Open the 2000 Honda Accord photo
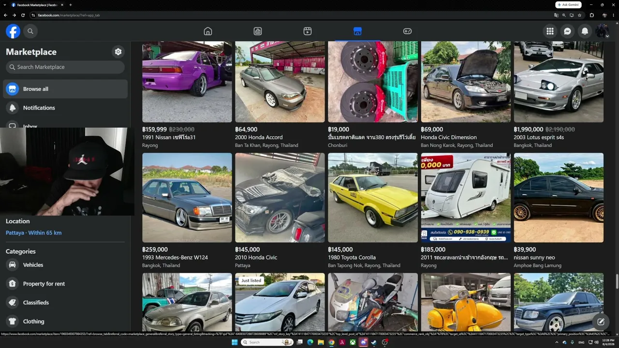 click(280, 82)
